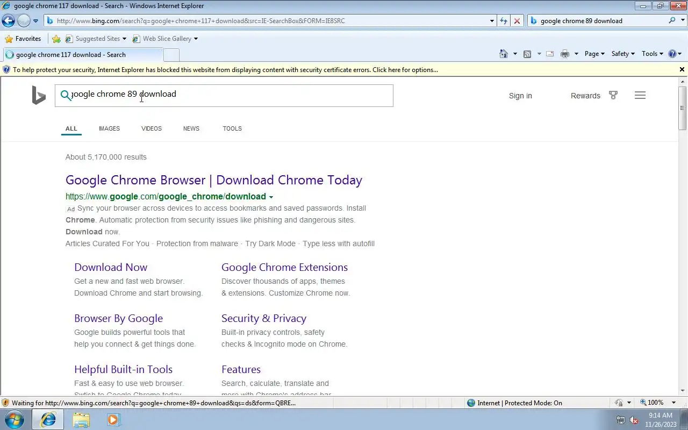Open the Download Now sitelink
This screenshot has width=688, height=430.
[111, 267]
